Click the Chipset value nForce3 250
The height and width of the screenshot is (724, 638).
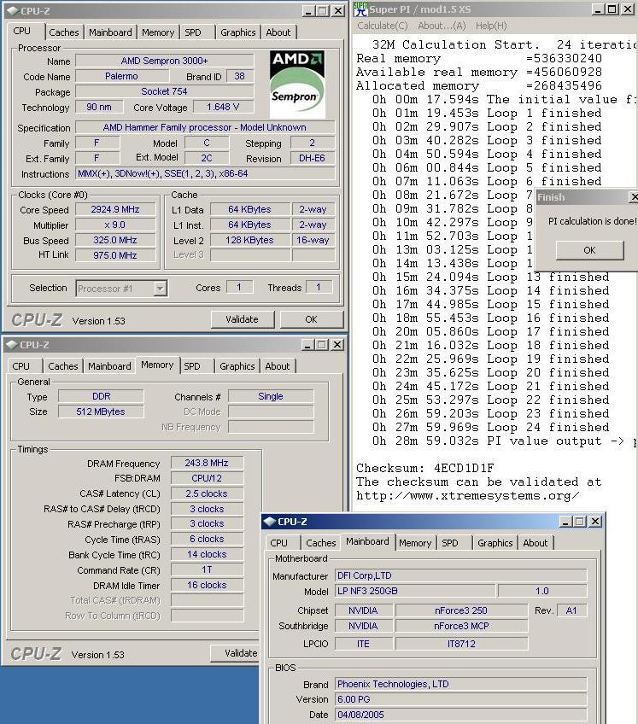(461, 610)
